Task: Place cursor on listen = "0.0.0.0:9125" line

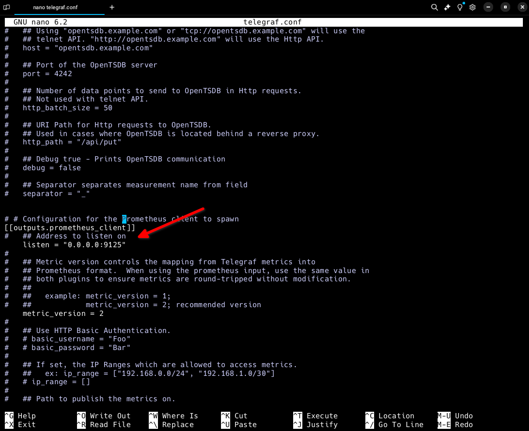Action: [74, 245]
